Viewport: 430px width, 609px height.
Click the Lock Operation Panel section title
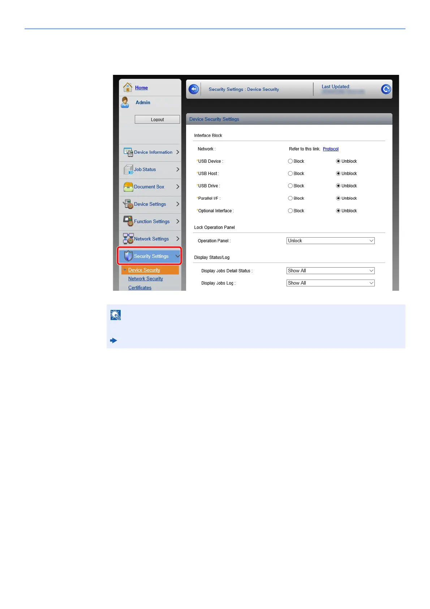(214, 227)
